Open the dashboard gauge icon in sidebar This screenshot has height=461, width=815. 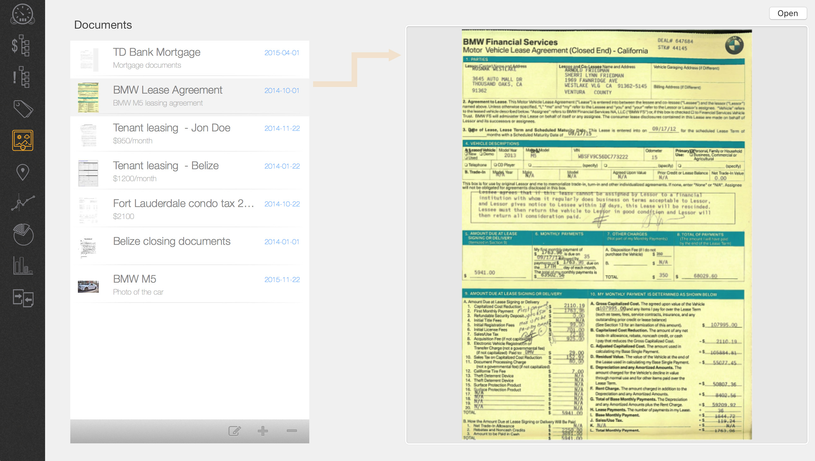coord(22,14)
